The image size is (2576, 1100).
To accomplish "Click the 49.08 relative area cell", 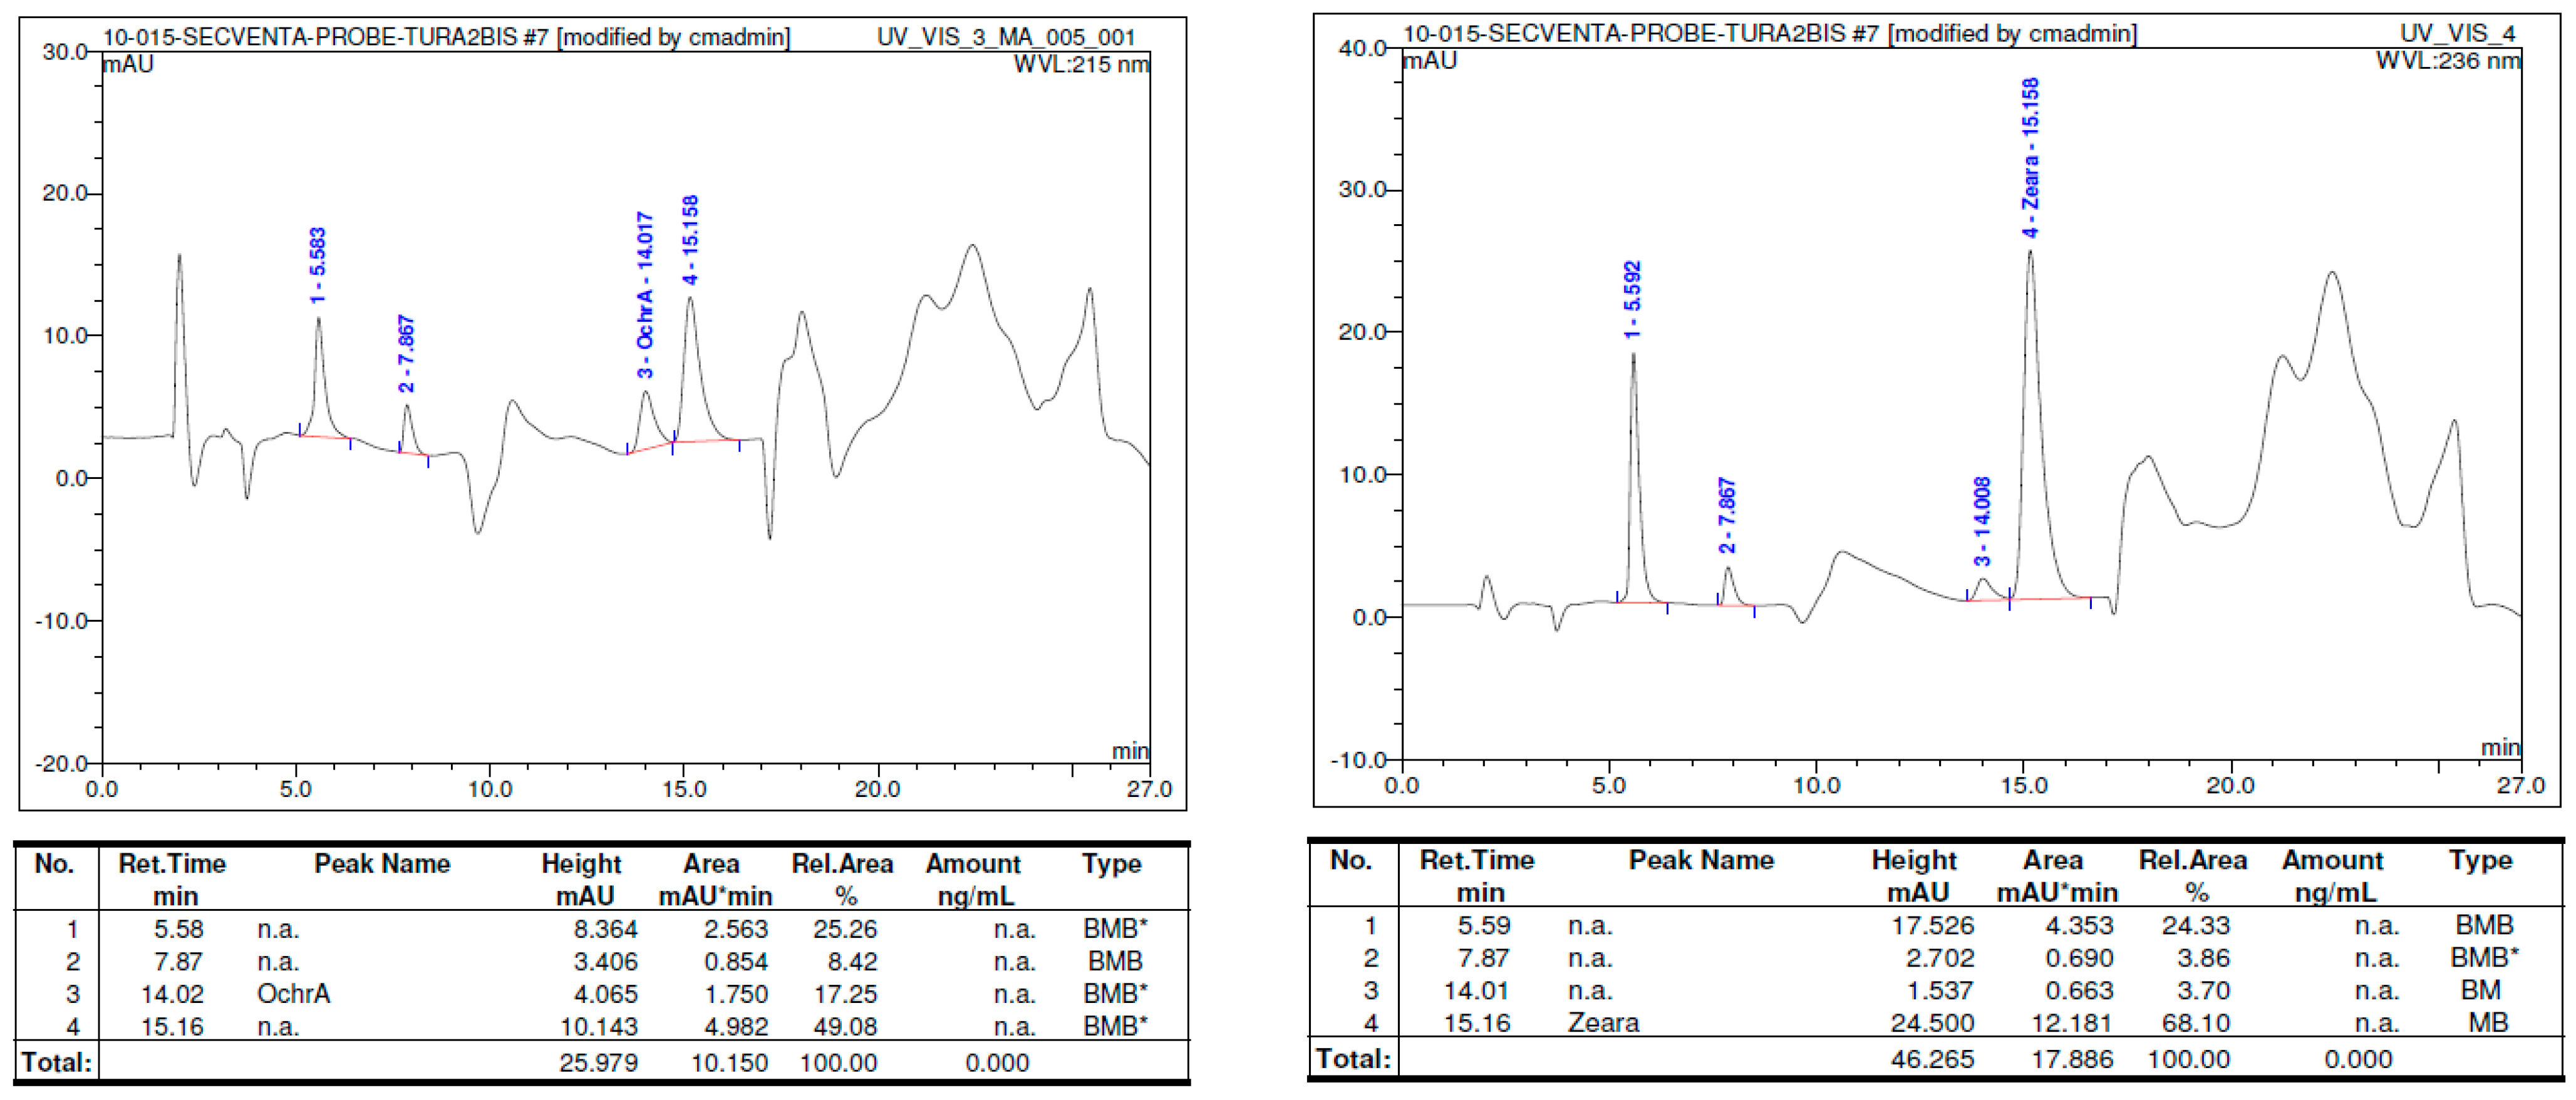I will [x=844, y=1026].
